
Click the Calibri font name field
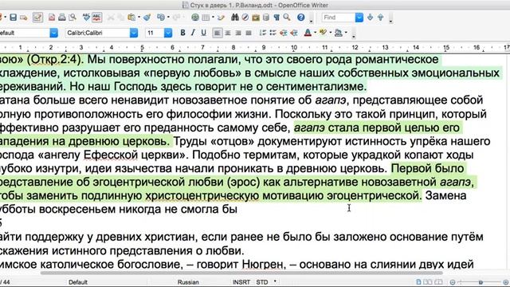(97, 33)
